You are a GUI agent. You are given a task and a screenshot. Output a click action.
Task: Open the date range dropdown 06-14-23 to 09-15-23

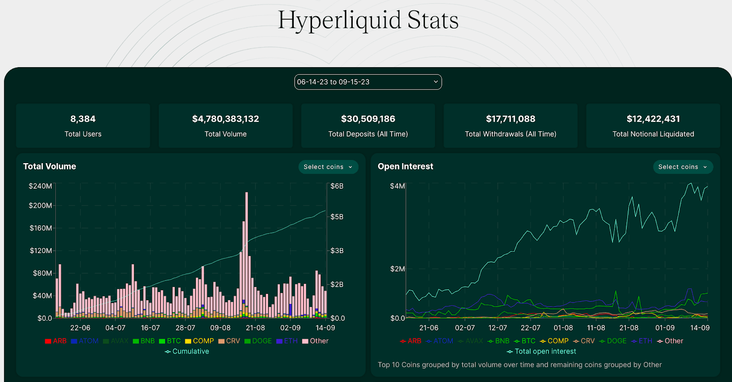click(368, 82)
